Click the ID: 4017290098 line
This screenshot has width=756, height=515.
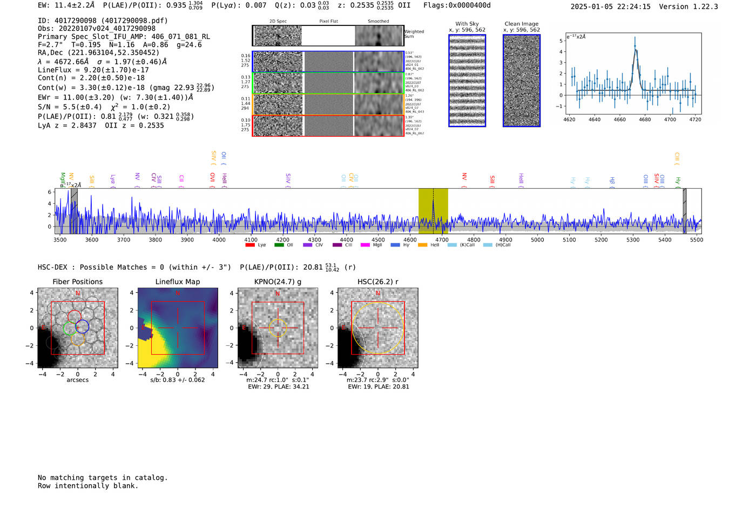(103, 21)
